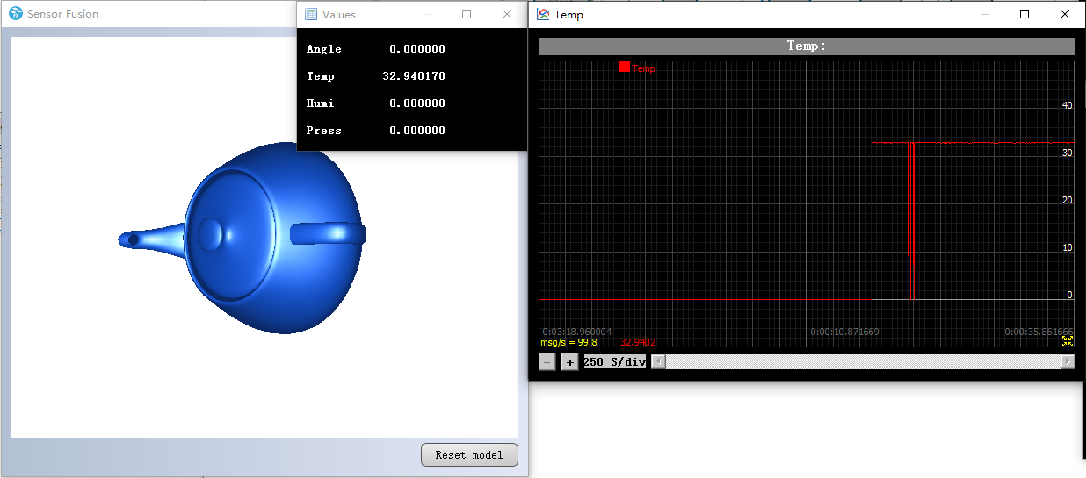This screenshot has height=478, width=1086.
Task: Click the 250 S/div scale field
Action: [615, 362]
